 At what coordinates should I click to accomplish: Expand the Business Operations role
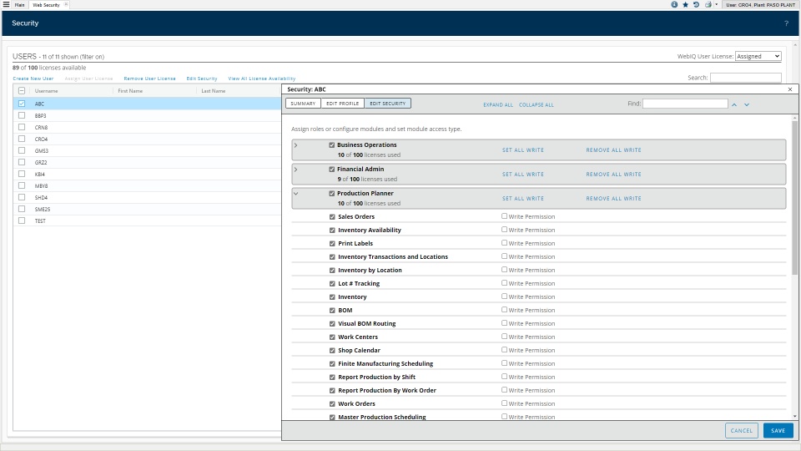pos(295,145)
